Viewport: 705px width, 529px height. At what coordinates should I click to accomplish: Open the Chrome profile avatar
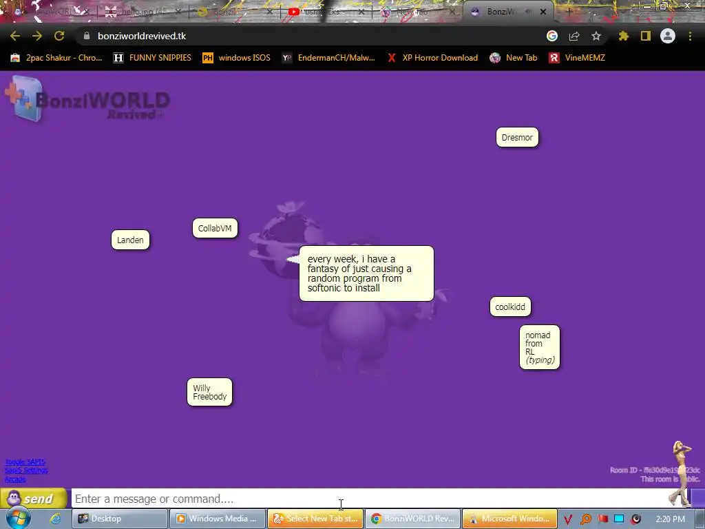click(668, 36)
